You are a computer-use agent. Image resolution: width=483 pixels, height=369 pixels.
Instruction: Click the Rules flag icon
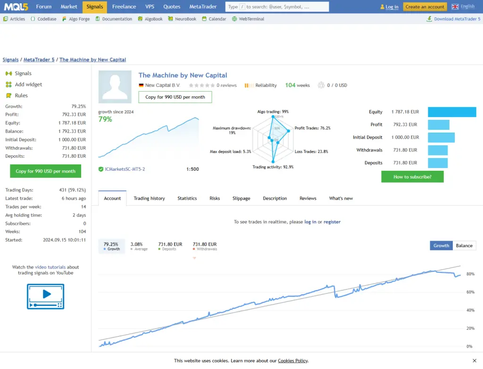(x=8, y=96)
